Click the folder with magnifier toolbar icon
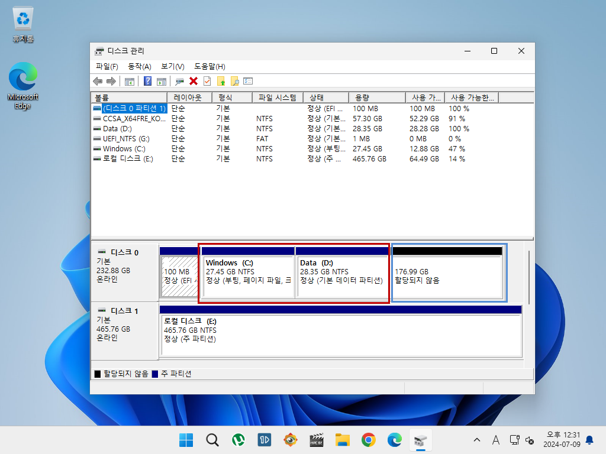Image resolution: width=606 pixels, height=454 pixels. coord(234,81)
